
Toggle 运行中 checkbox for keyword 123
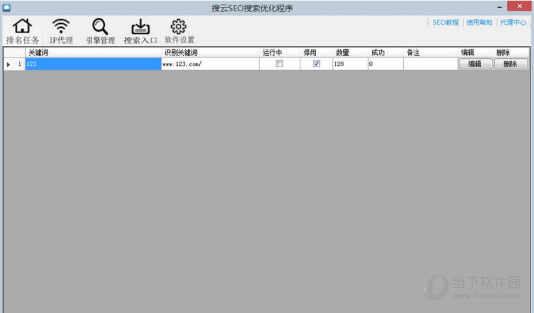click(279, 64)
